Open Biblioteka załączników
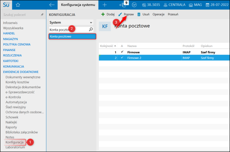This screenshot has width=230, height=152. (22, 132)
